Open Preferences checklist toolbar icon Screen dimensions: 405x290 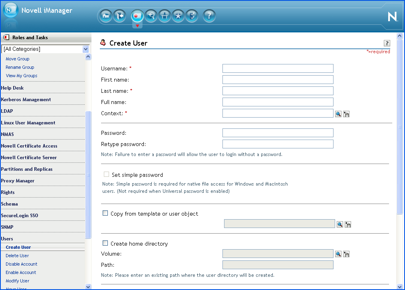click(192, 16)
